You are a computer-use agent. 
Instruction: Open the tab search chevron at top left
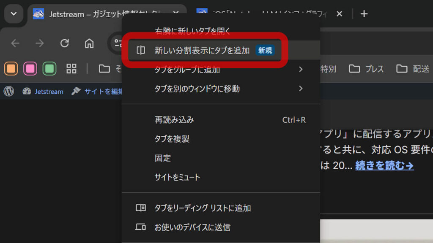13,14
